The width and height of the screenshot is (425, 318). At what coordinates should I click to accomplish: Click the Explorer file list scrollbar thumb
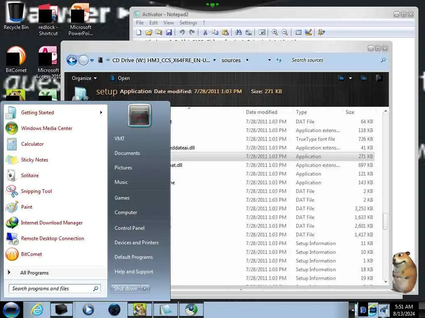(386, 221)
